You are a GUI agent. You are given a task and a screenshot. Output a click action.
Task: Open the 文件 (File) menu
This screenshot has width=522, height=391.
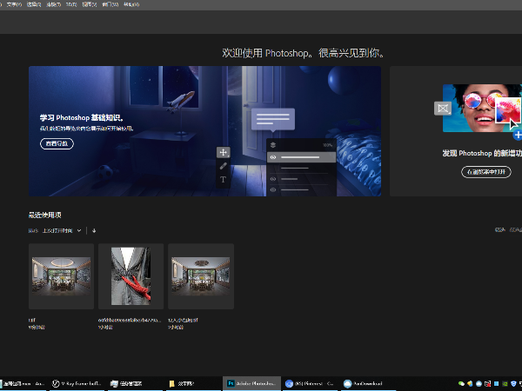[x=12, y=4]
